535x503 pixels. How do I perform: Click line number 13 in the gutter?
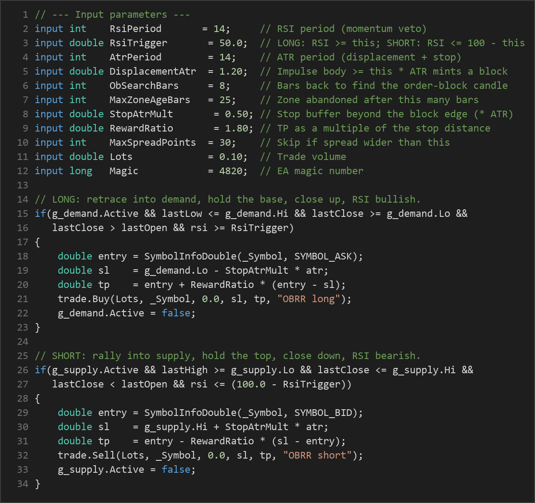tap(23, 185)
